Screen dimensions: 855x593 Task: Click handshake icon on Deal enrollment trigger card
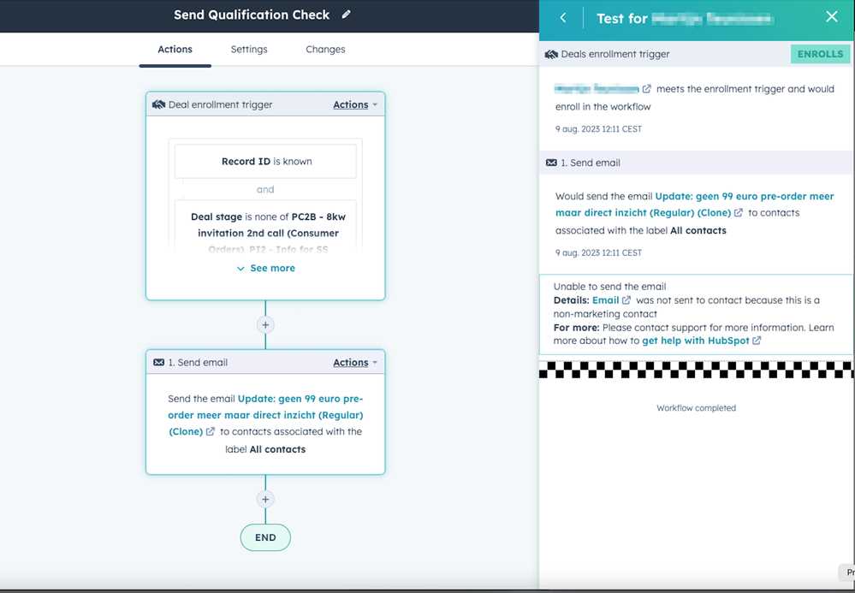click(158, 104)
